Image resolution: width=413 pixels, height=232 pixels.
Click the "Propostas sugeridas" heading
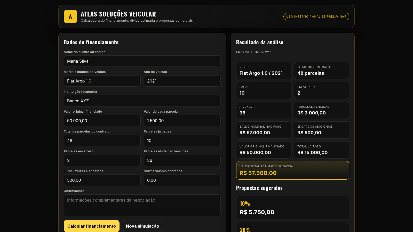click(259, 188)
